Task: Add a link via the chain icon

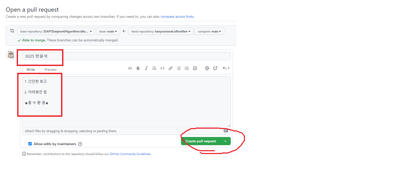Action: (171, 68)
